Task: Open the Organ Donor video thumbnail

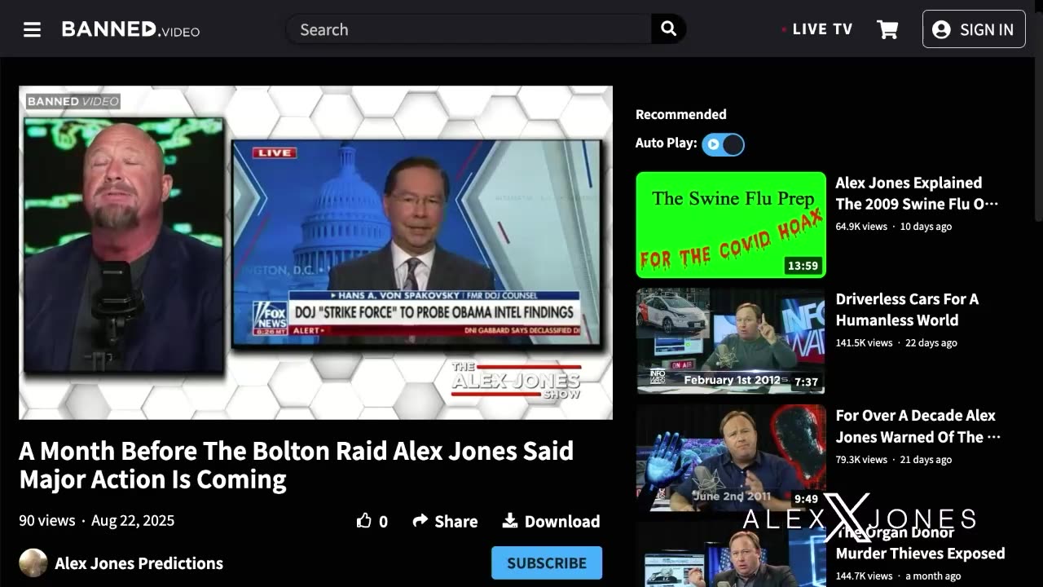Action: (x=731, y=554)
